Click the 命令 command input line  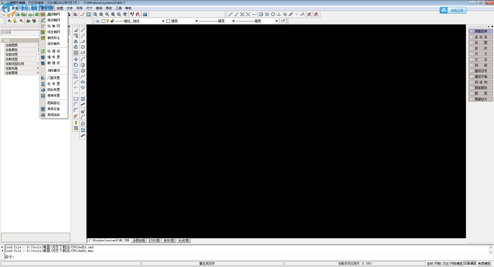(x=247, y=257)
